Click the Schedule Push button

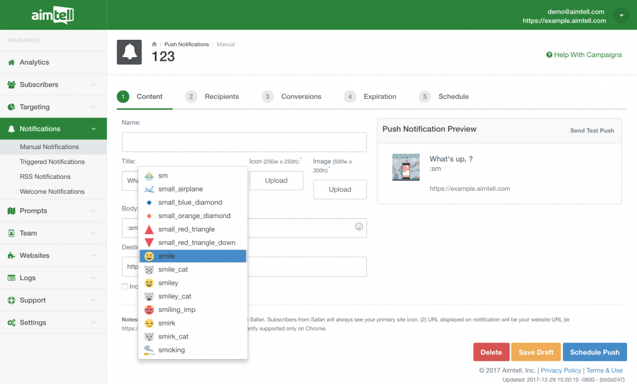(x=594, y=352)
